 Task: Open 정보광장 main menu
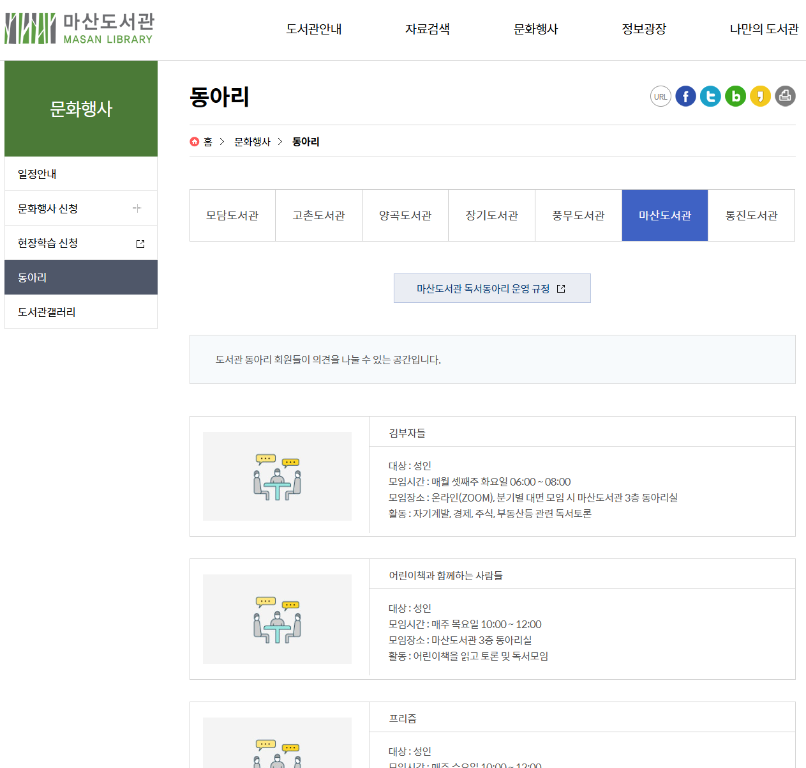pos(644,29)
